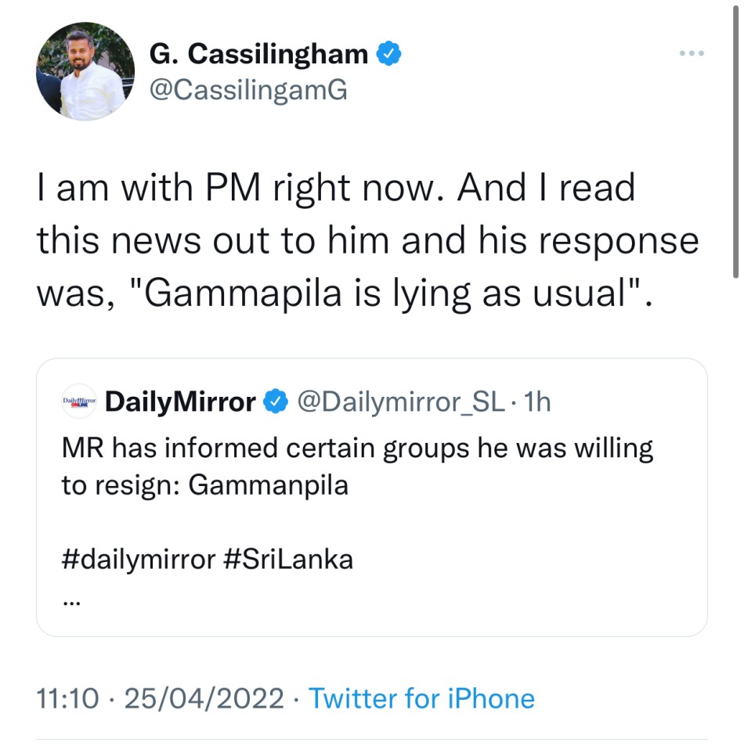Open the three-dot more options menu
This screenshot has width=744, height=753.
click(692, 54)
